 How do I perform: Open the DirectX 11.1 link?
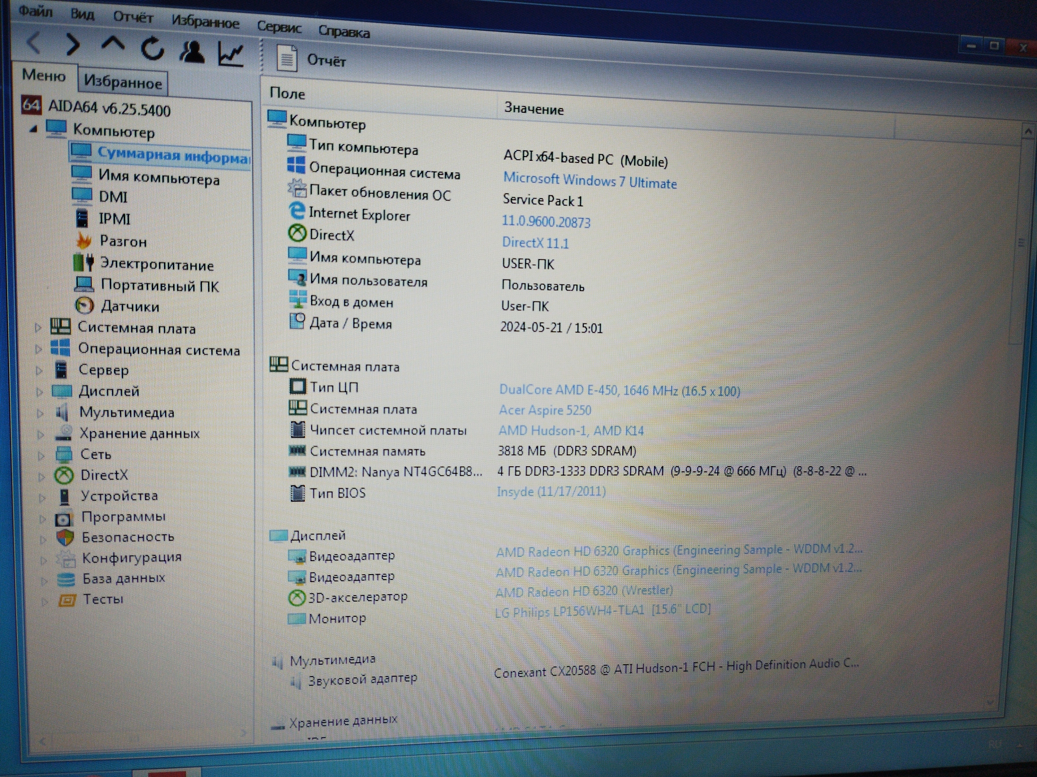tap(535, 243)
